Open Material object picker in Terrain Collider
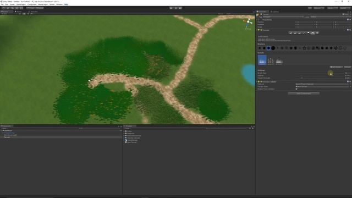Viewport: 352px width, 198px height. (350, 84)
